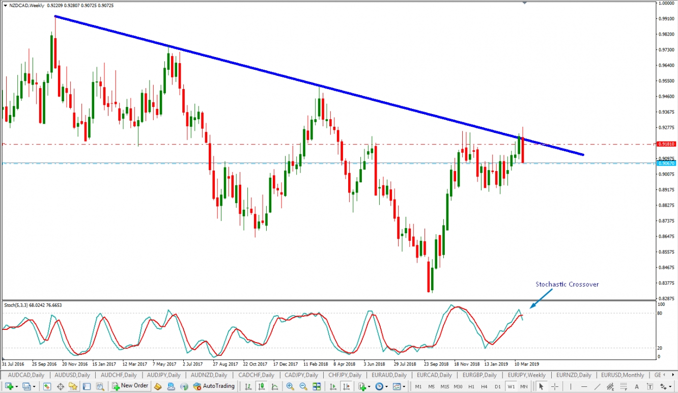Viewport: 678px width, 393px height.
Task: Select the M1 timeframe
Action: tap(418, 386)
